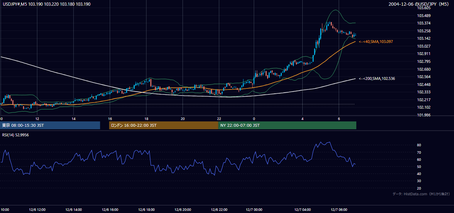Screen dimensions: 454x213
Task: Click the bottom time label 12/6 22:00
Action: point(218,210)
